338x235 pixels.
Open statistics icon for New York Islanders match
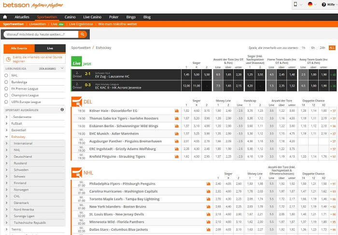point(209,206)
